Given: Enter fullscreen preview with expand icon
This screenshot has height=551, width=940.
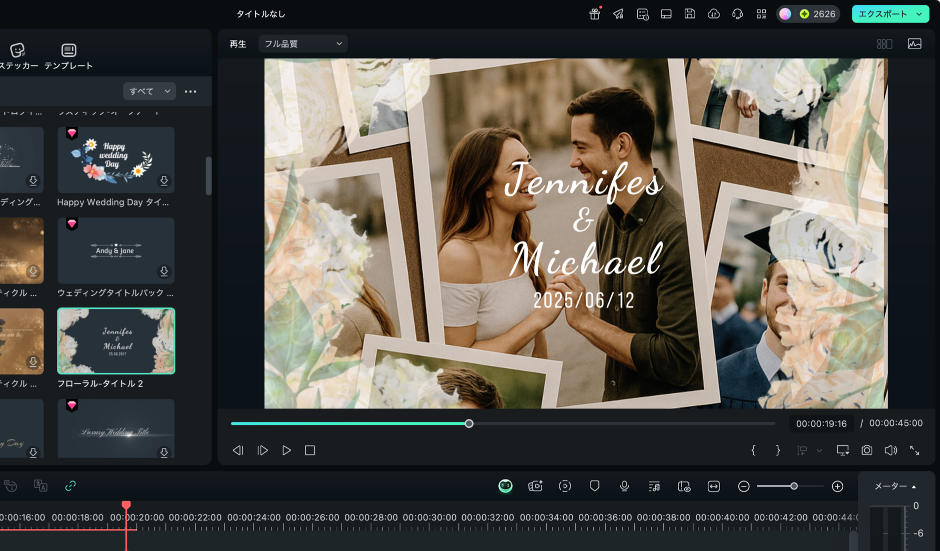Looking at the screenshot, I should (915, 450).
